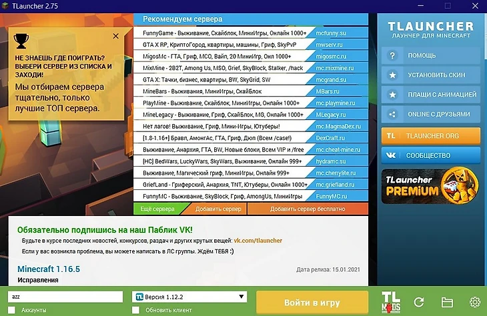Click the refresh arrow icon
Image resolution: width=487 pixels, height=316 pixels.
(419, 302)
